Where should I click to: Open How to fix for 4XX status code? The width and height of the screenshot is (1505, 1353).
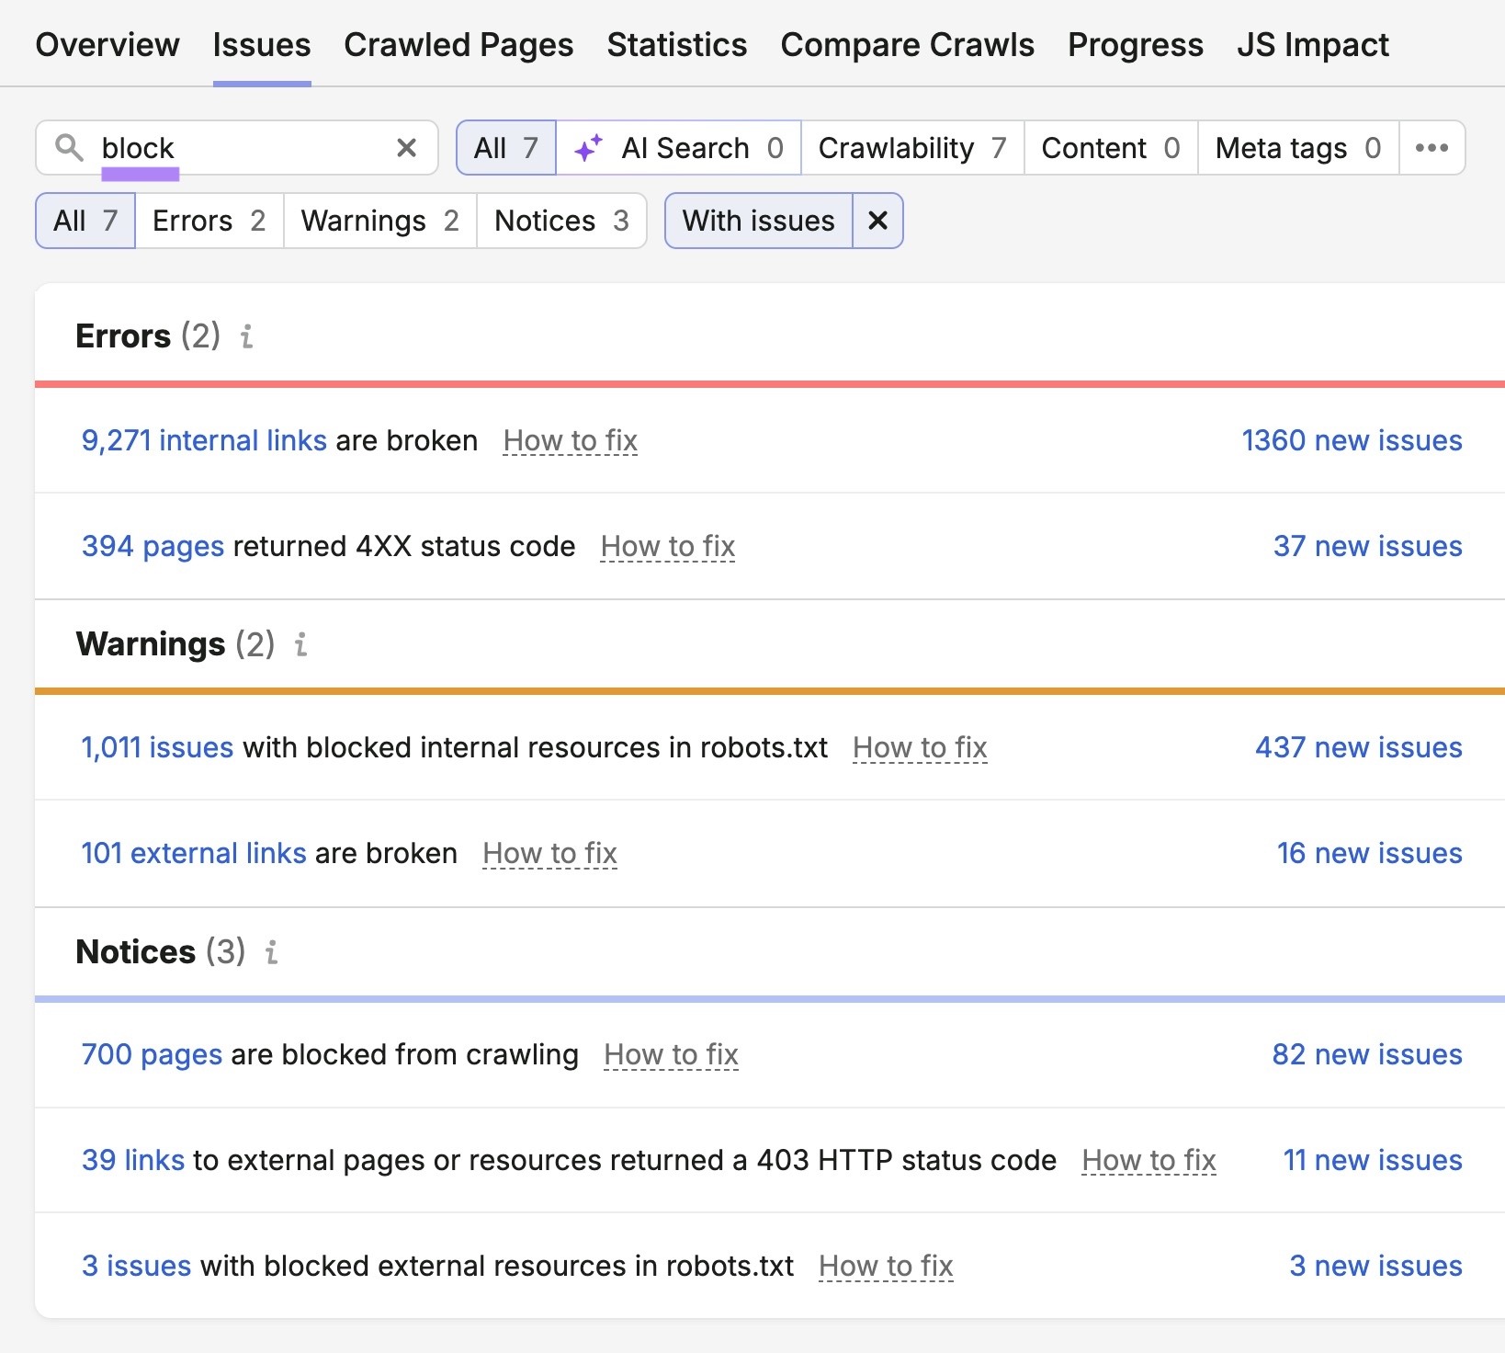click(668, 546)
